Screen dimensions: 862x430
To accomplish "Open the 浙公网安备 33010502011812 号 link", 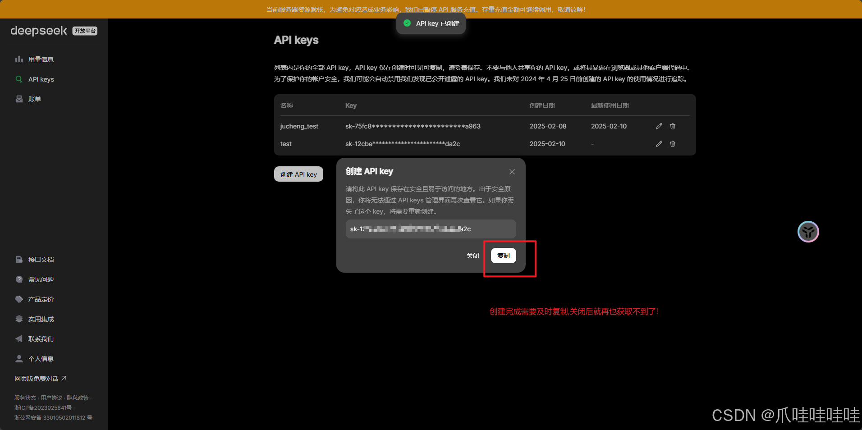I will [53, 418].
